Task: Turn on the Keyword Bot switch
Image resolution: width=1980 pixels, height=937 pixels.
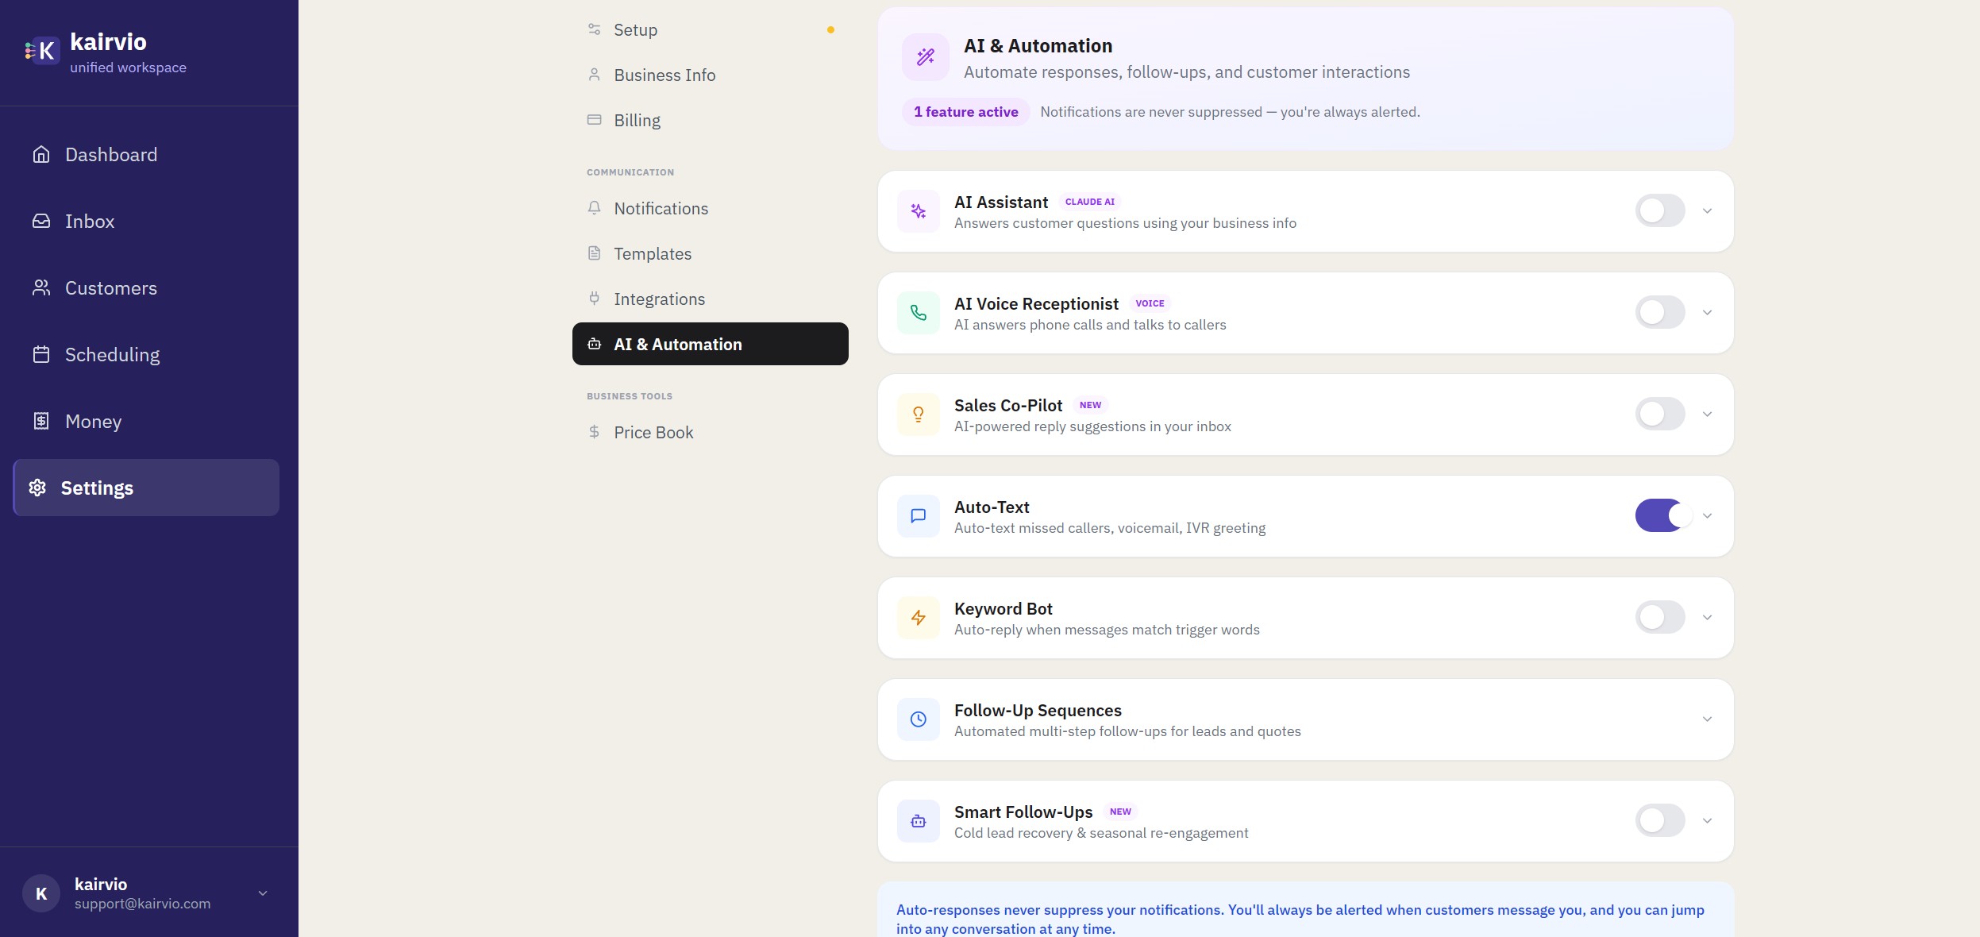Action: (x=1660, y=617)
